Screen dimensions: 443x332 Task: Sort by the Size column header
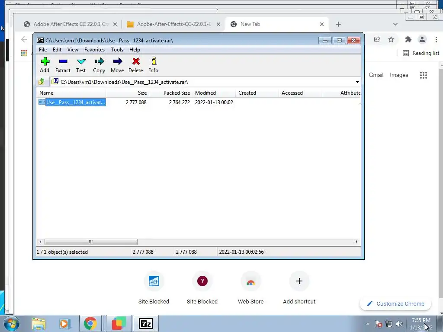128,93
